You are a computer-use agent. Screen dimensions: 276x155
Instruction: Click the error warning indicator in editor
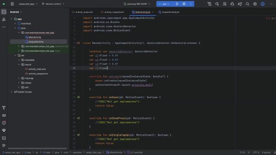click(x=271, y=18)
